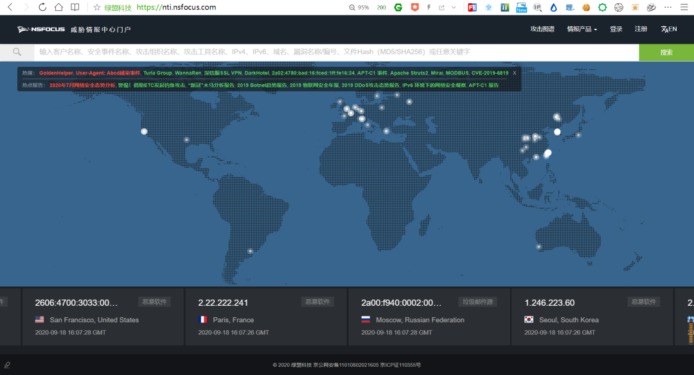This screenshot has width=694, height=375.
Task: Open the blue water drop extension
Action: pyautogui.click(x=553, y=7)
